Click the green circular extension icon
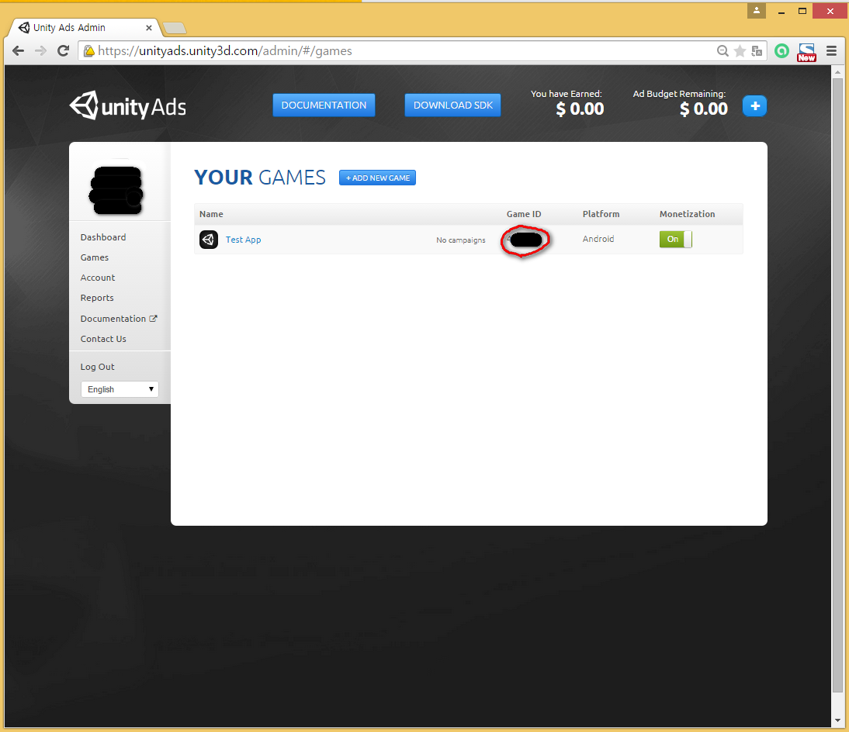 781,51
